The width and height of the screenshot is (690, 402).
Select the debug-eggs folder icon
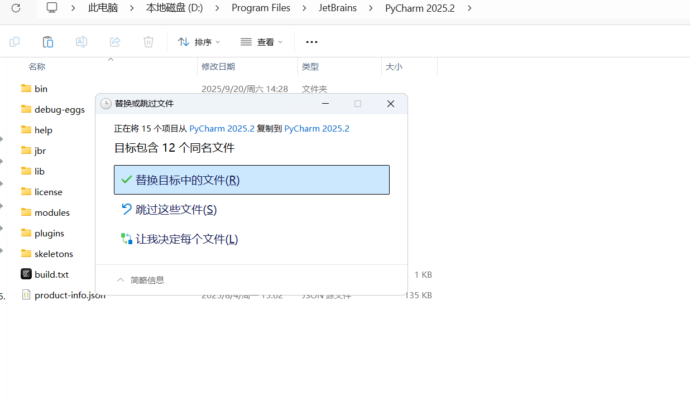pyautogui.click(x=26, y=109)
